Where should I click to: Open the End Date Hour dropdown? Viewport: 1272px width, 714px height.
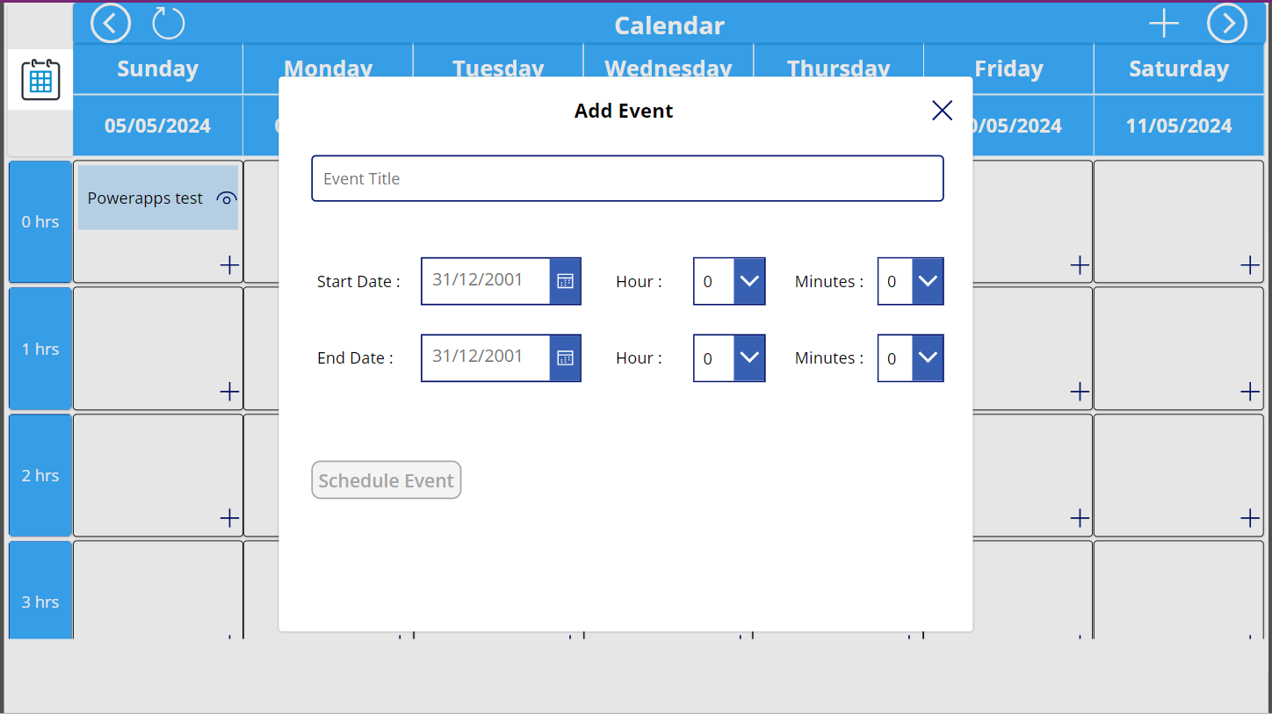(748, 357)
